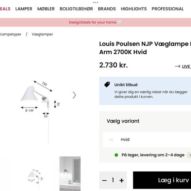Click the arrow icon beside LIVE link

point(177,66)
